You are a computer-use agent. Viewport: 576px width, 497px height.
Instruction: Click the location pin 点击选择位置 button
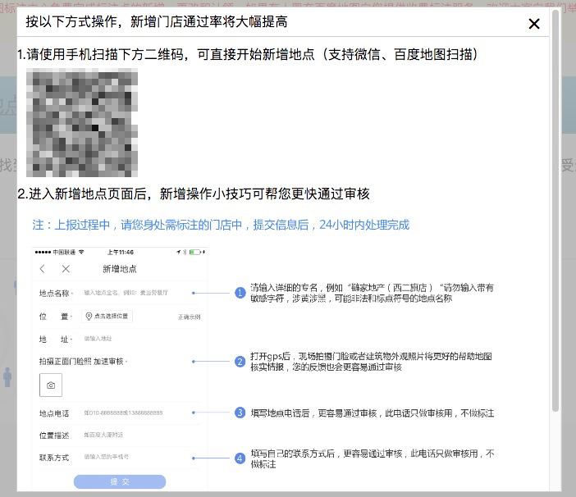pyautogui.click(x=107, y=316)
